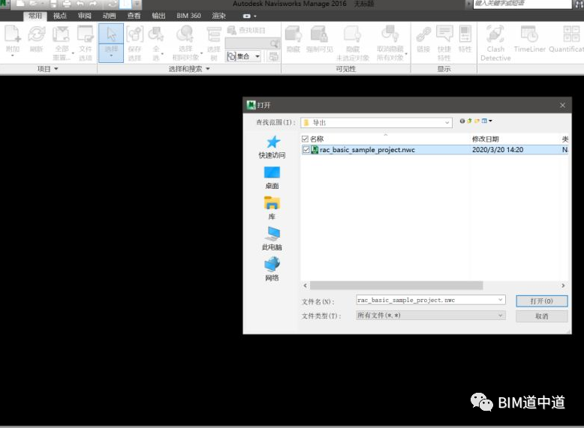584x428 pixels.
Task: Click 查找项目 (Find Items) icon
Action: (245, 30)
